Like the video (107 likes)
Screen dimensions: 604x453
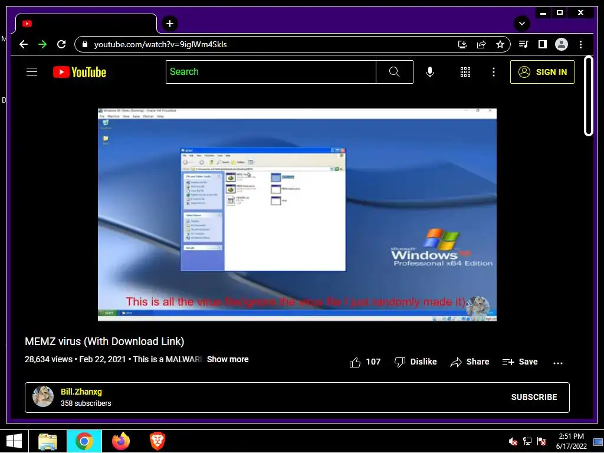[365, 362]
